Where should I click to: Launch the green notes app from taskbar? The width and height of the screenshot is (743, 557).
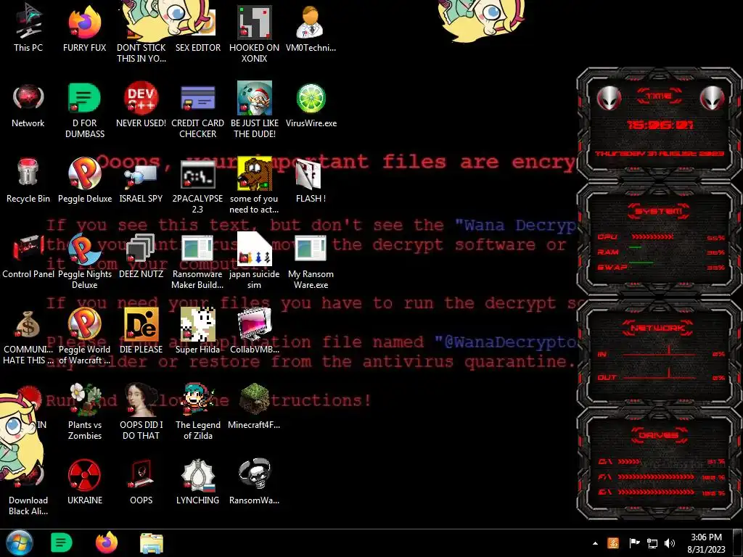(61, 542)
